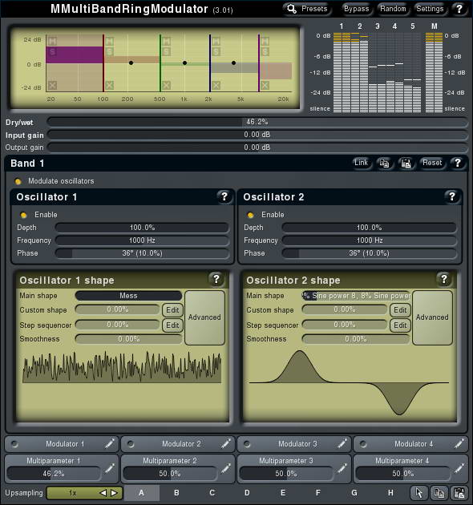473x505 pixels.
Task: Click the magnifier icon beside Presets
Action: (x=292, y=9)
